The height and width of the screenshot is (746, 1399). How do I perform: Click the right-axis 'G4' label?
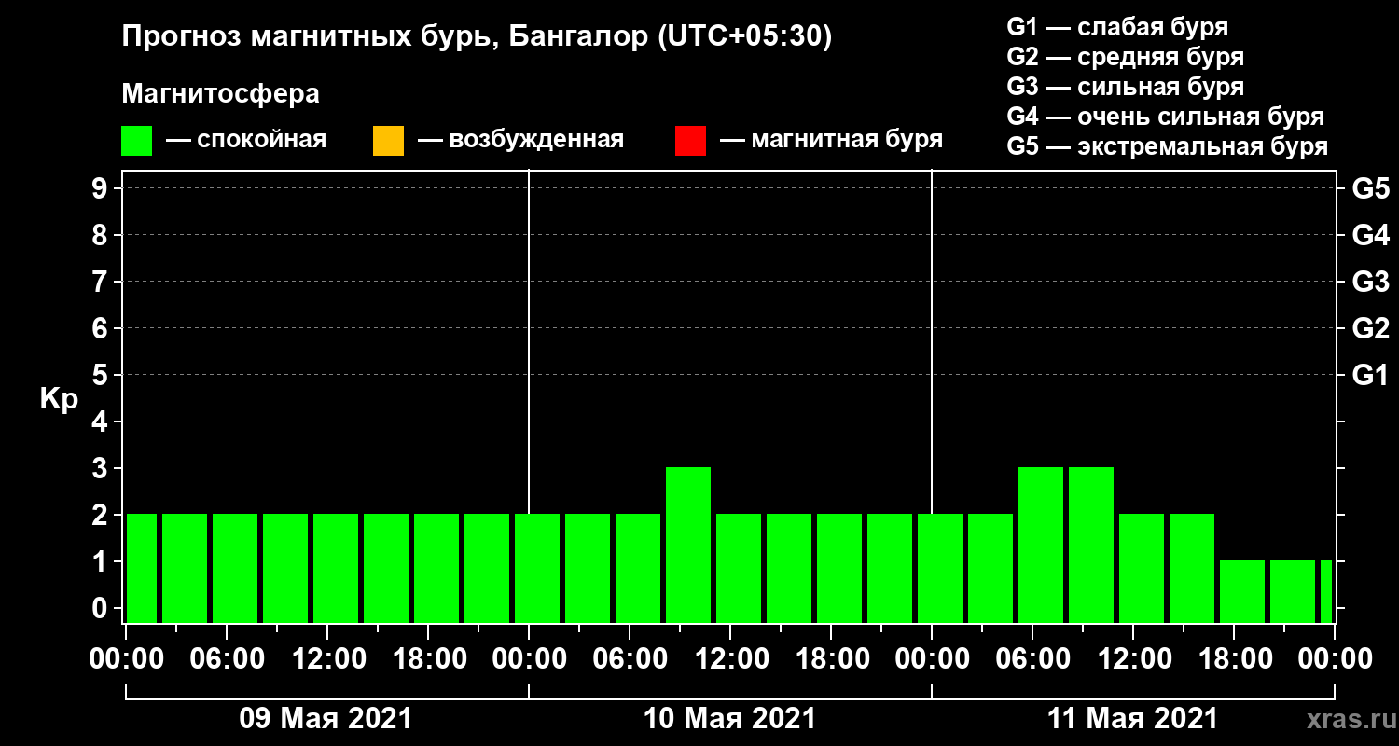tap(1370, 236)
